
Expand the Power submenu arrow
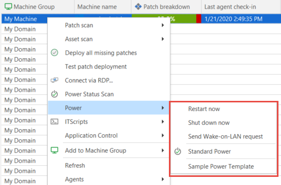163,108
